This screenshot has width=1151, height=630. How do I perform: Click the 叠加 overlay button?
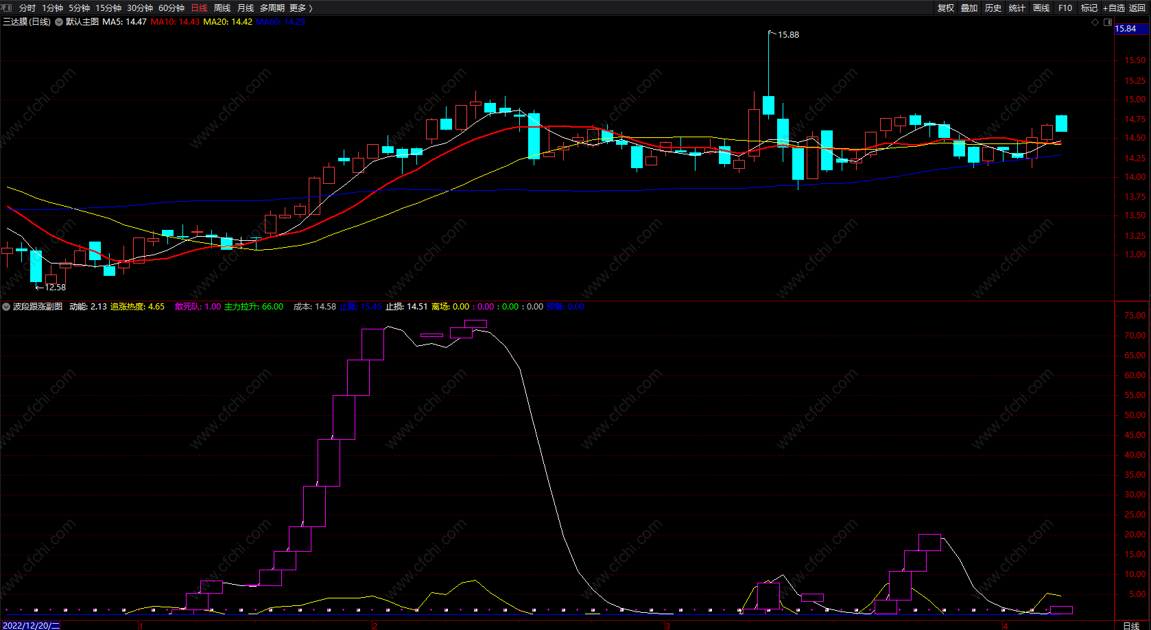tap(969, 8)
